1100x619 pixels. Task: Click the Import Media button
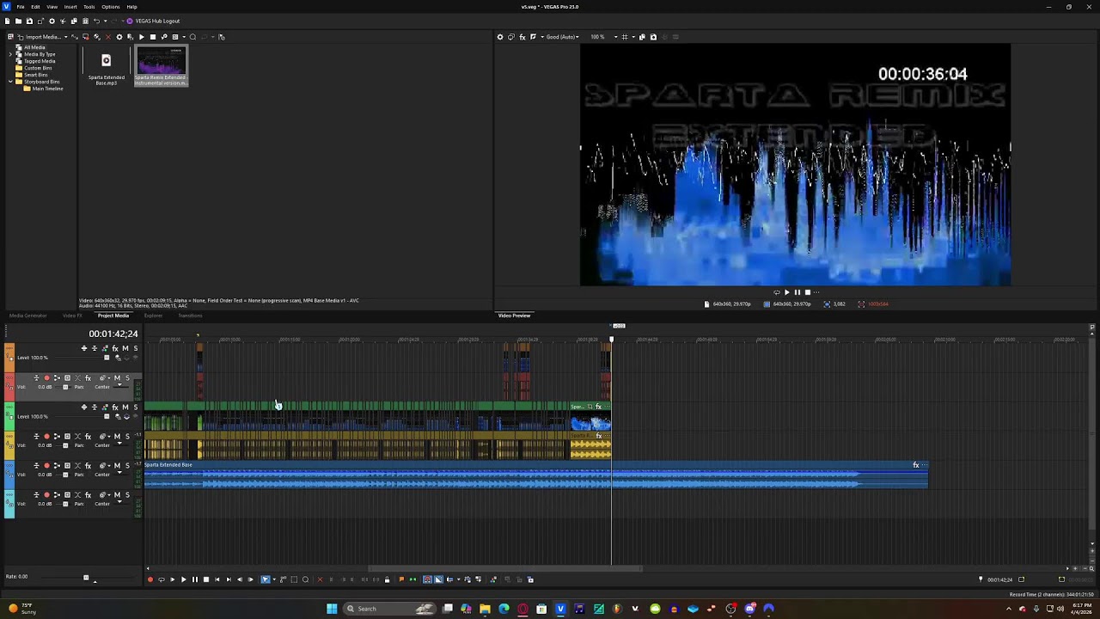[x=39, y=37]
